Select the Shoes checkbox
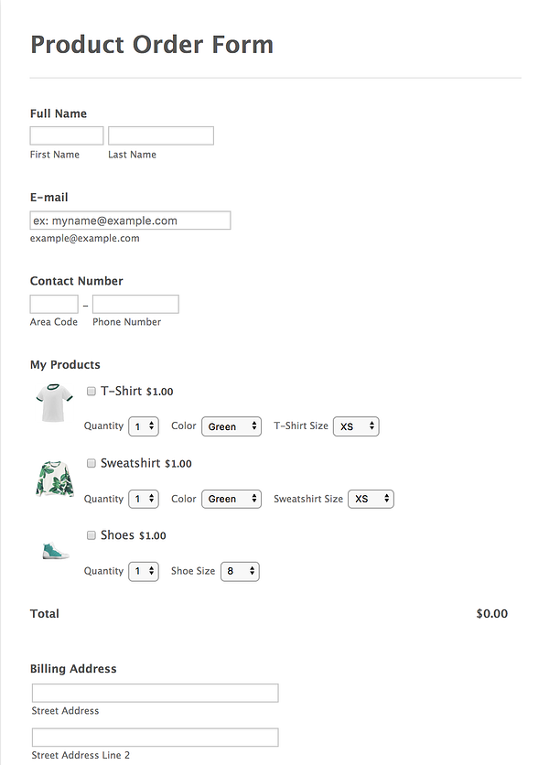Image resolution: width=549 pixels, height=765 pixels. pyautogui.click(x=91, y=535)
